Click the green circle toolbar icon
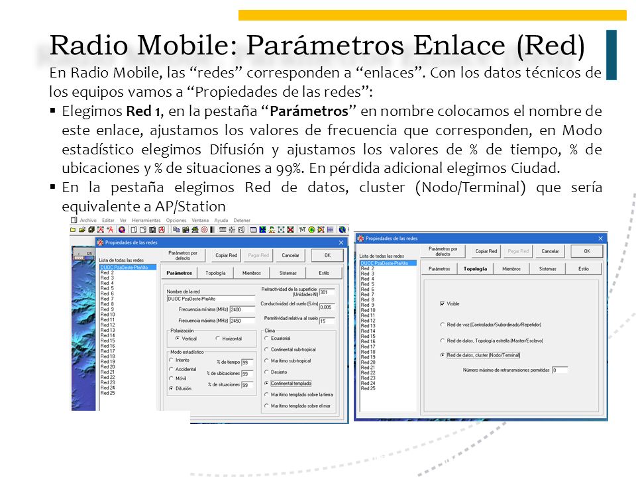 point(311,230)
